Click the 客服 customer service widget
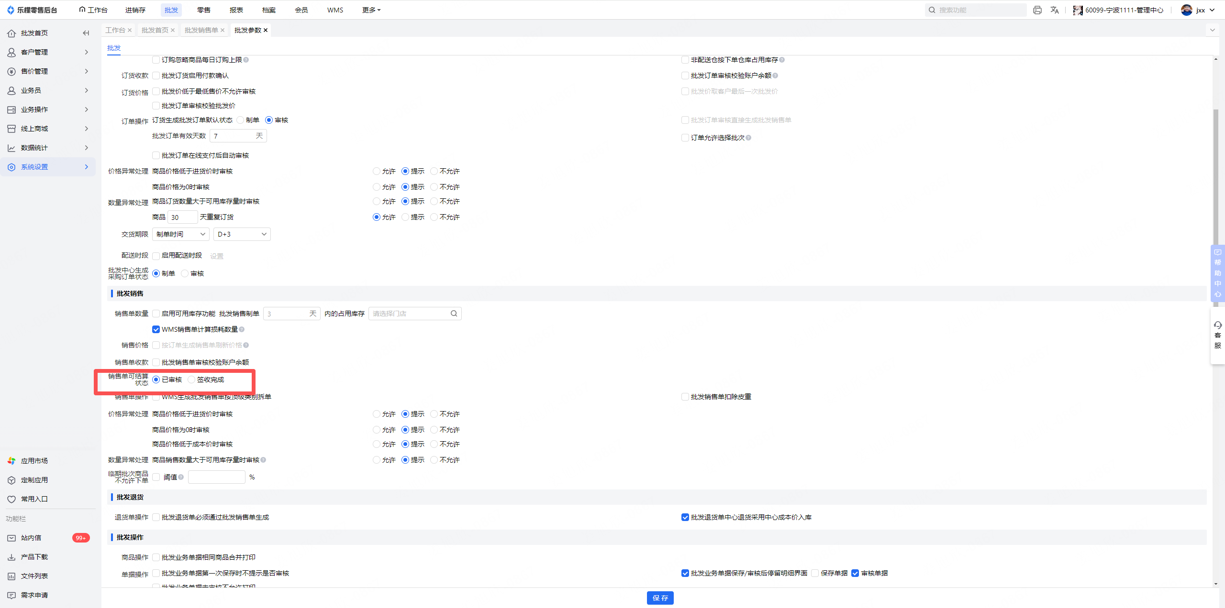Screen dimensions: 1225x608 (x=1218, y=335)
